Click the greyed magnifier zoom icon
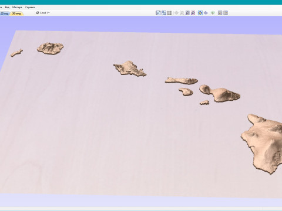282x211 pixels. (182, 13)
